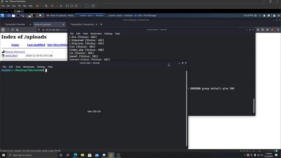
Task: Switch to the kali VM tab
Action: pyautogui.click(x=18, y=11)
